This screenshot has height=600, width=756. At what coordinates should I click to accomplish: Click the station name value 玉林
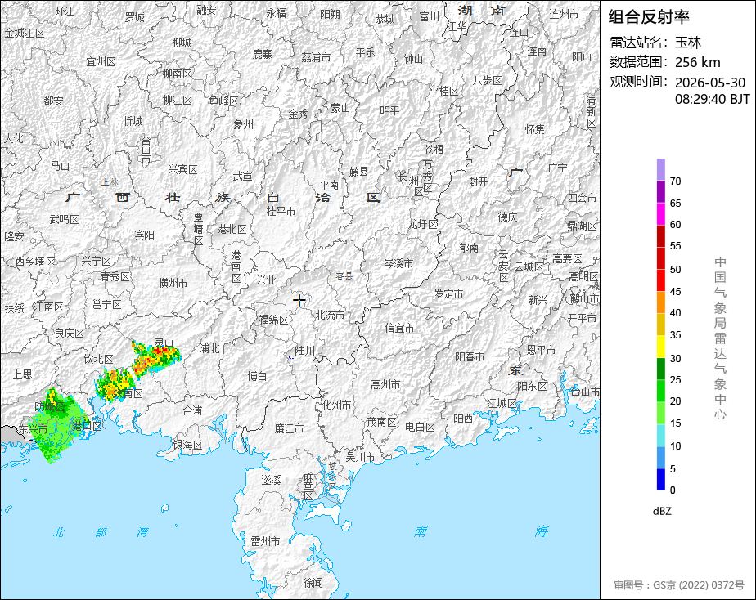tap(688, 43)
